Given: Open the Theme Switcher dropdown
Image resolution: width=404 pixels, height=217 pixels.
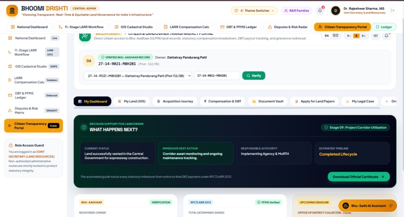Looking at the screenshot, I should [254, 10].
